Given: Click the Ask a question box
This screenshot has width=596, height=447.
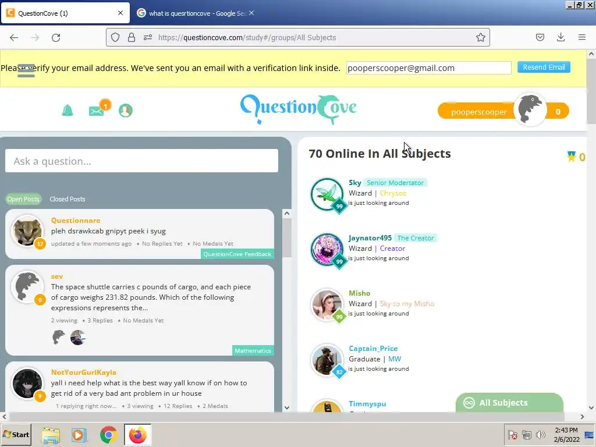Looking at the screenshot, I should coord(141,161).
